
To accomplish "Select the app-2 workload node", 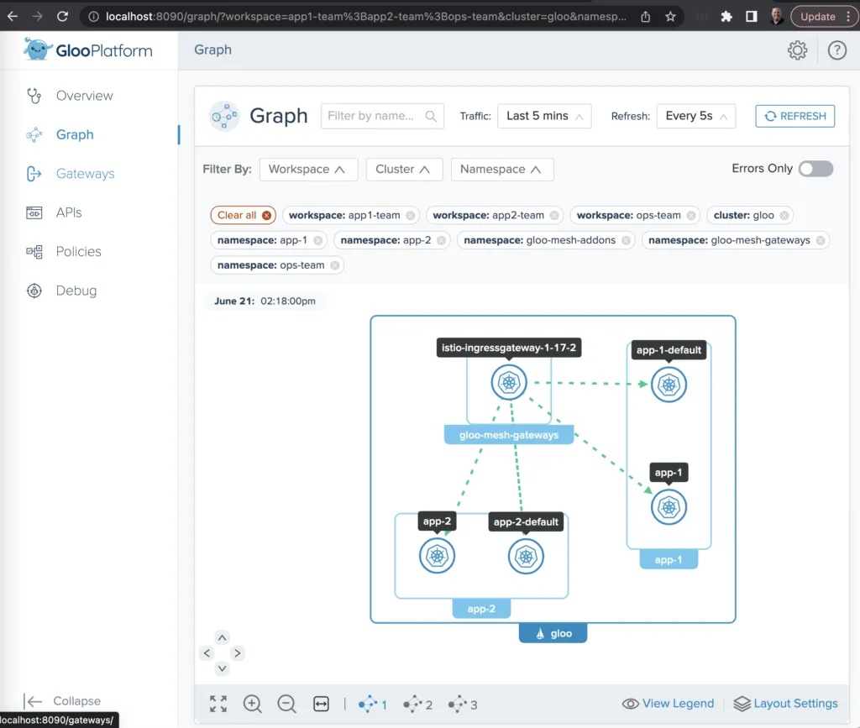I will pyautogui.click(x=437, y=556).
